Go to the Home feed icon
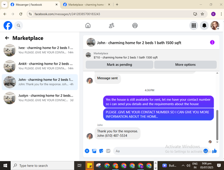This screenshot has width=224, height=170. tap(88, 26)
